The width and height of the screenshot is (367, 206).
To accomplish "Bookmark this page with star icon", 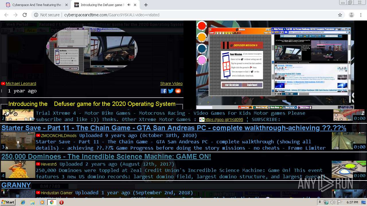I will pos(340,15).
